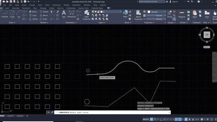Select the Dimension tool
Viewport: 217px width, 122px height.
(72, 14)
